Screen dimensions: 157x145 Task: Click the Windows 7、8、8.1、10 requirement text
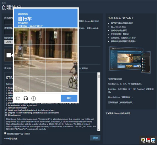pyautogui.click(x=125, y=84)
